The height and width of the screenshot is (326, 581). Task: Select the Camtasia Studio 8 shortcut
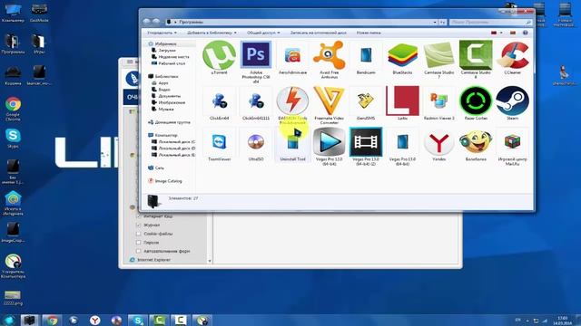pos(476,55)
